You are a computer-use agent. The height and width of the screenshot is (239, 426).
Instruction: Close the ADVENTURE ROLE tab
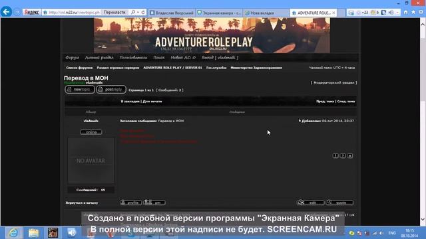click(333, 13)
